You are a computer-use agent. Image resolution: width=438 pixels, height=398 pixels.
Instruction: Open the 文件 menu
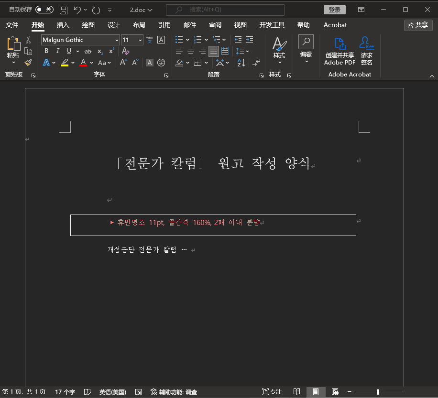pos(12,25)
